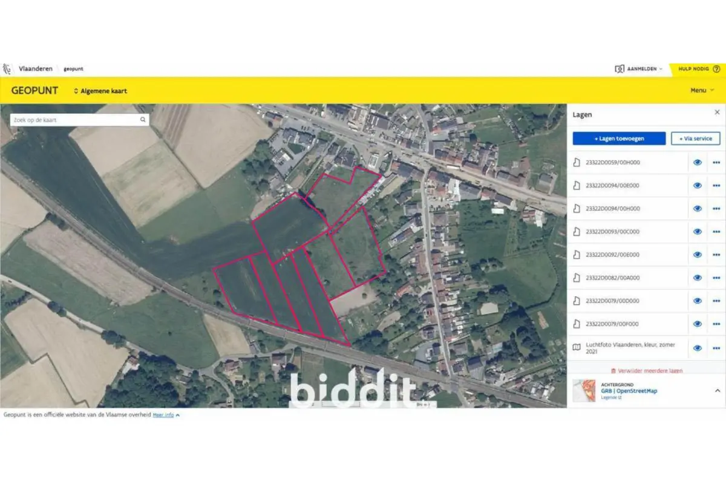Viewport: 726px width, 484px height.
Task: Open three-dot menu for layer 23322D0094/00E000
Action: [x=716, y=185]
